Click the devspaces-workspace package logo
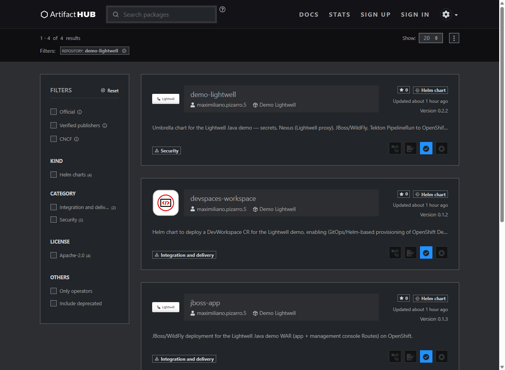Viewport: 505px width, 370px height. [x=166, y=203]
